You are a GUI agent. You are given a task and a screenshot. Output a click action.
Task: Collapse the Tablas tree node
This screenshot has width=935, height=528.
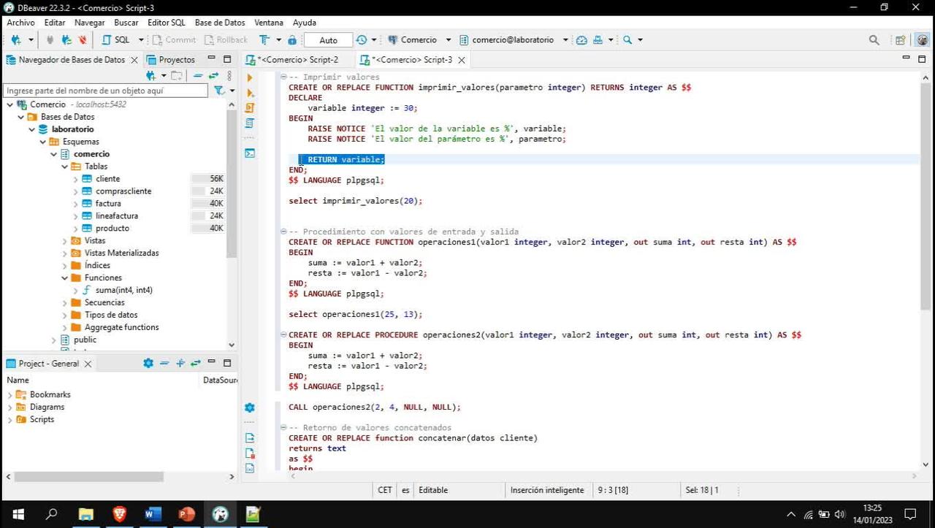click(64, 166)
